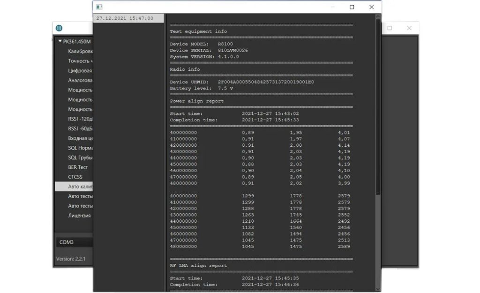The width and height of the screenshot is (480, 293).
Task: Choose the RSSI -60дБ tree entry
Action: click(x=80, y=128)
